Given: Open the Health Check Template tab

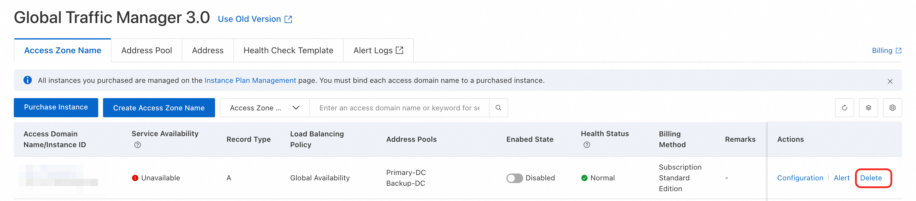Looking at the screenshot, I should click(288, 51).
